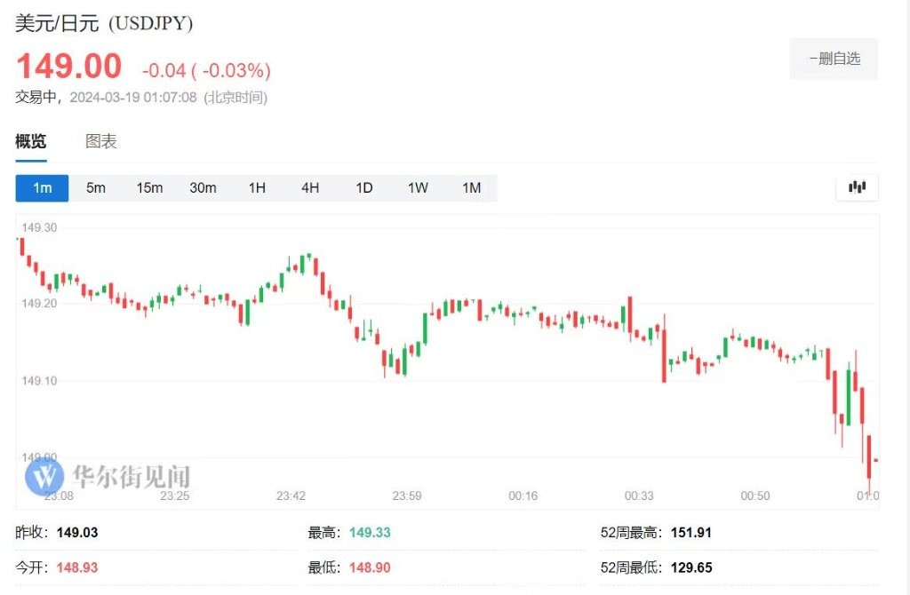
Task: Select the 5m timeframe
Action: pos(96,187)
